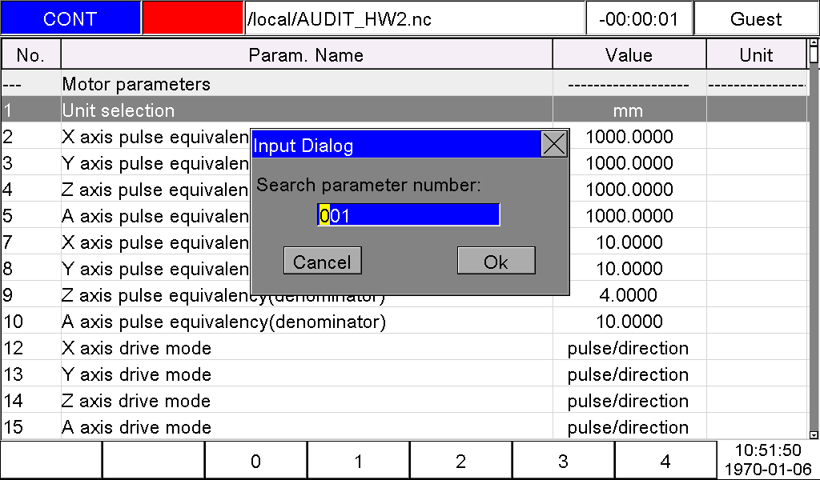Click the 2 softkey in bottom bar
This screenshot has width=820, height=480.
(460, 461)
